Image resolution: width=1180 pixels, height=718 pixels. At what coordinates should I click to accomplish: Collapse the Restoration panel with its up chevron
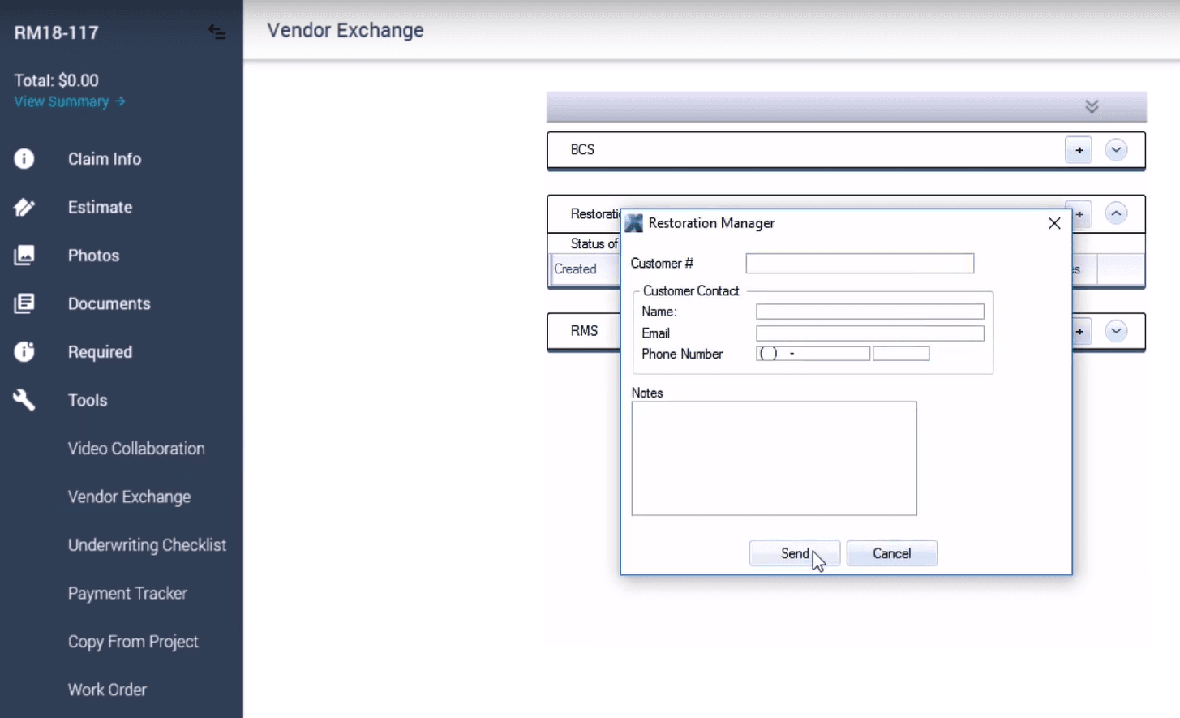(x=1116, y=213)
